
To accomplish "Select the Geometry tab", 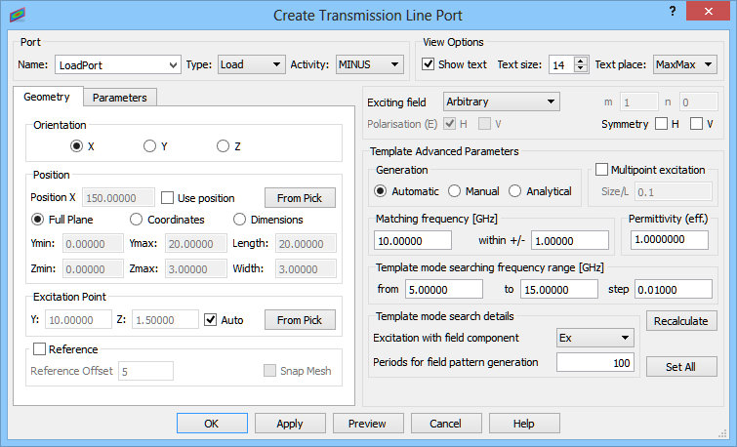I will coord(47,97).
